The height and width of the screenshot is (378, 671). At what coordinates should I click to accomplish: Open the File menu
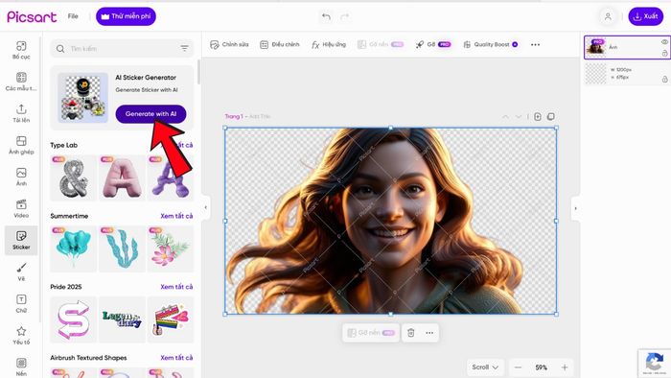click(x=73, y=16)
